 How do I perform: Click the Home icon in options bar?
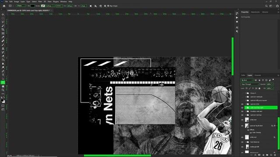coord(4,6)
